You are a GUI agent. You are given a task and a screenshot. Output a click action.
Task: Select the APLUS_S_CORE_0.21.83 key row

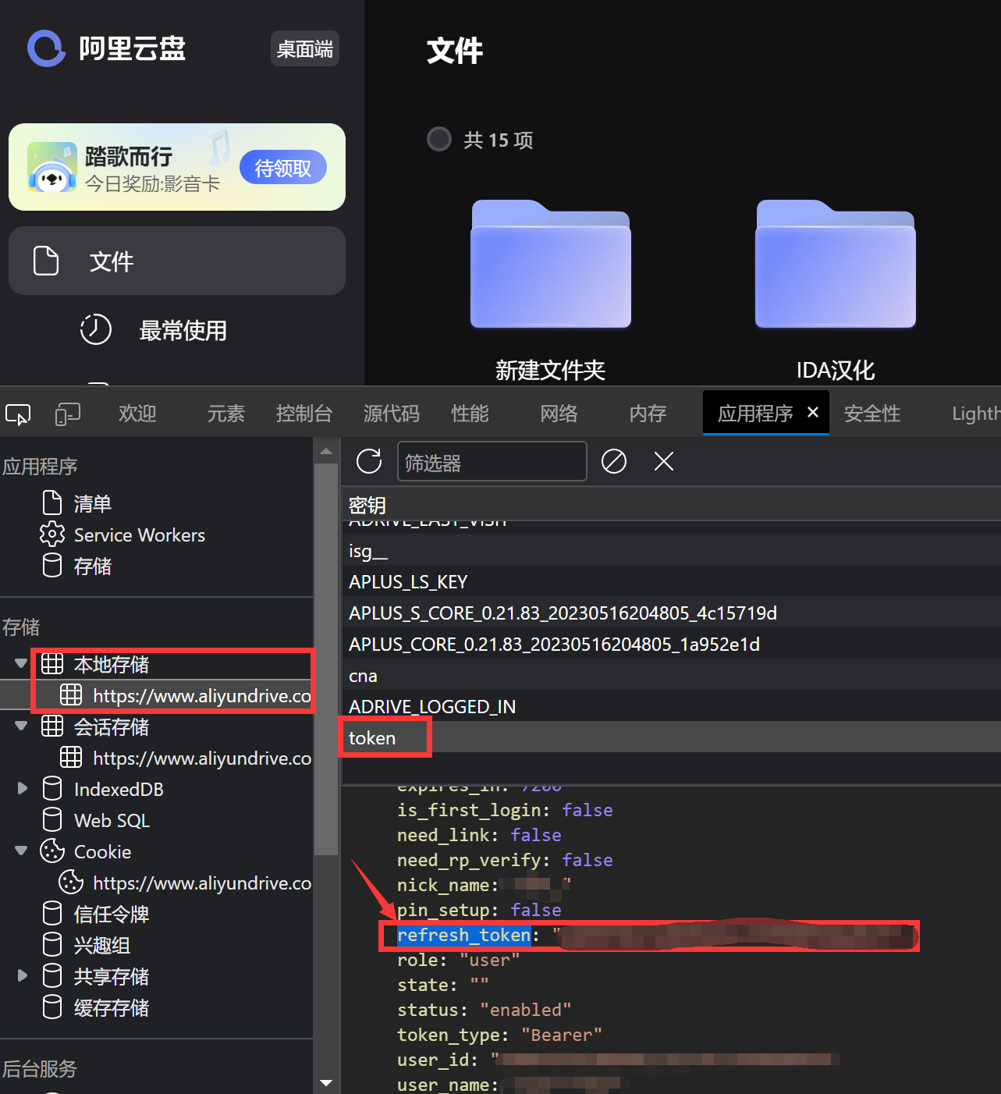point(671,613)
